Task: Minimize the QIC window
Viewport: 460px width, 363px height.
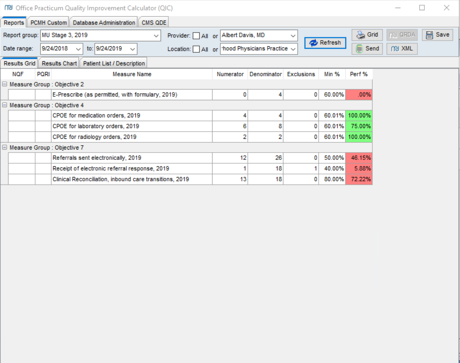Action: pos(398,8)
